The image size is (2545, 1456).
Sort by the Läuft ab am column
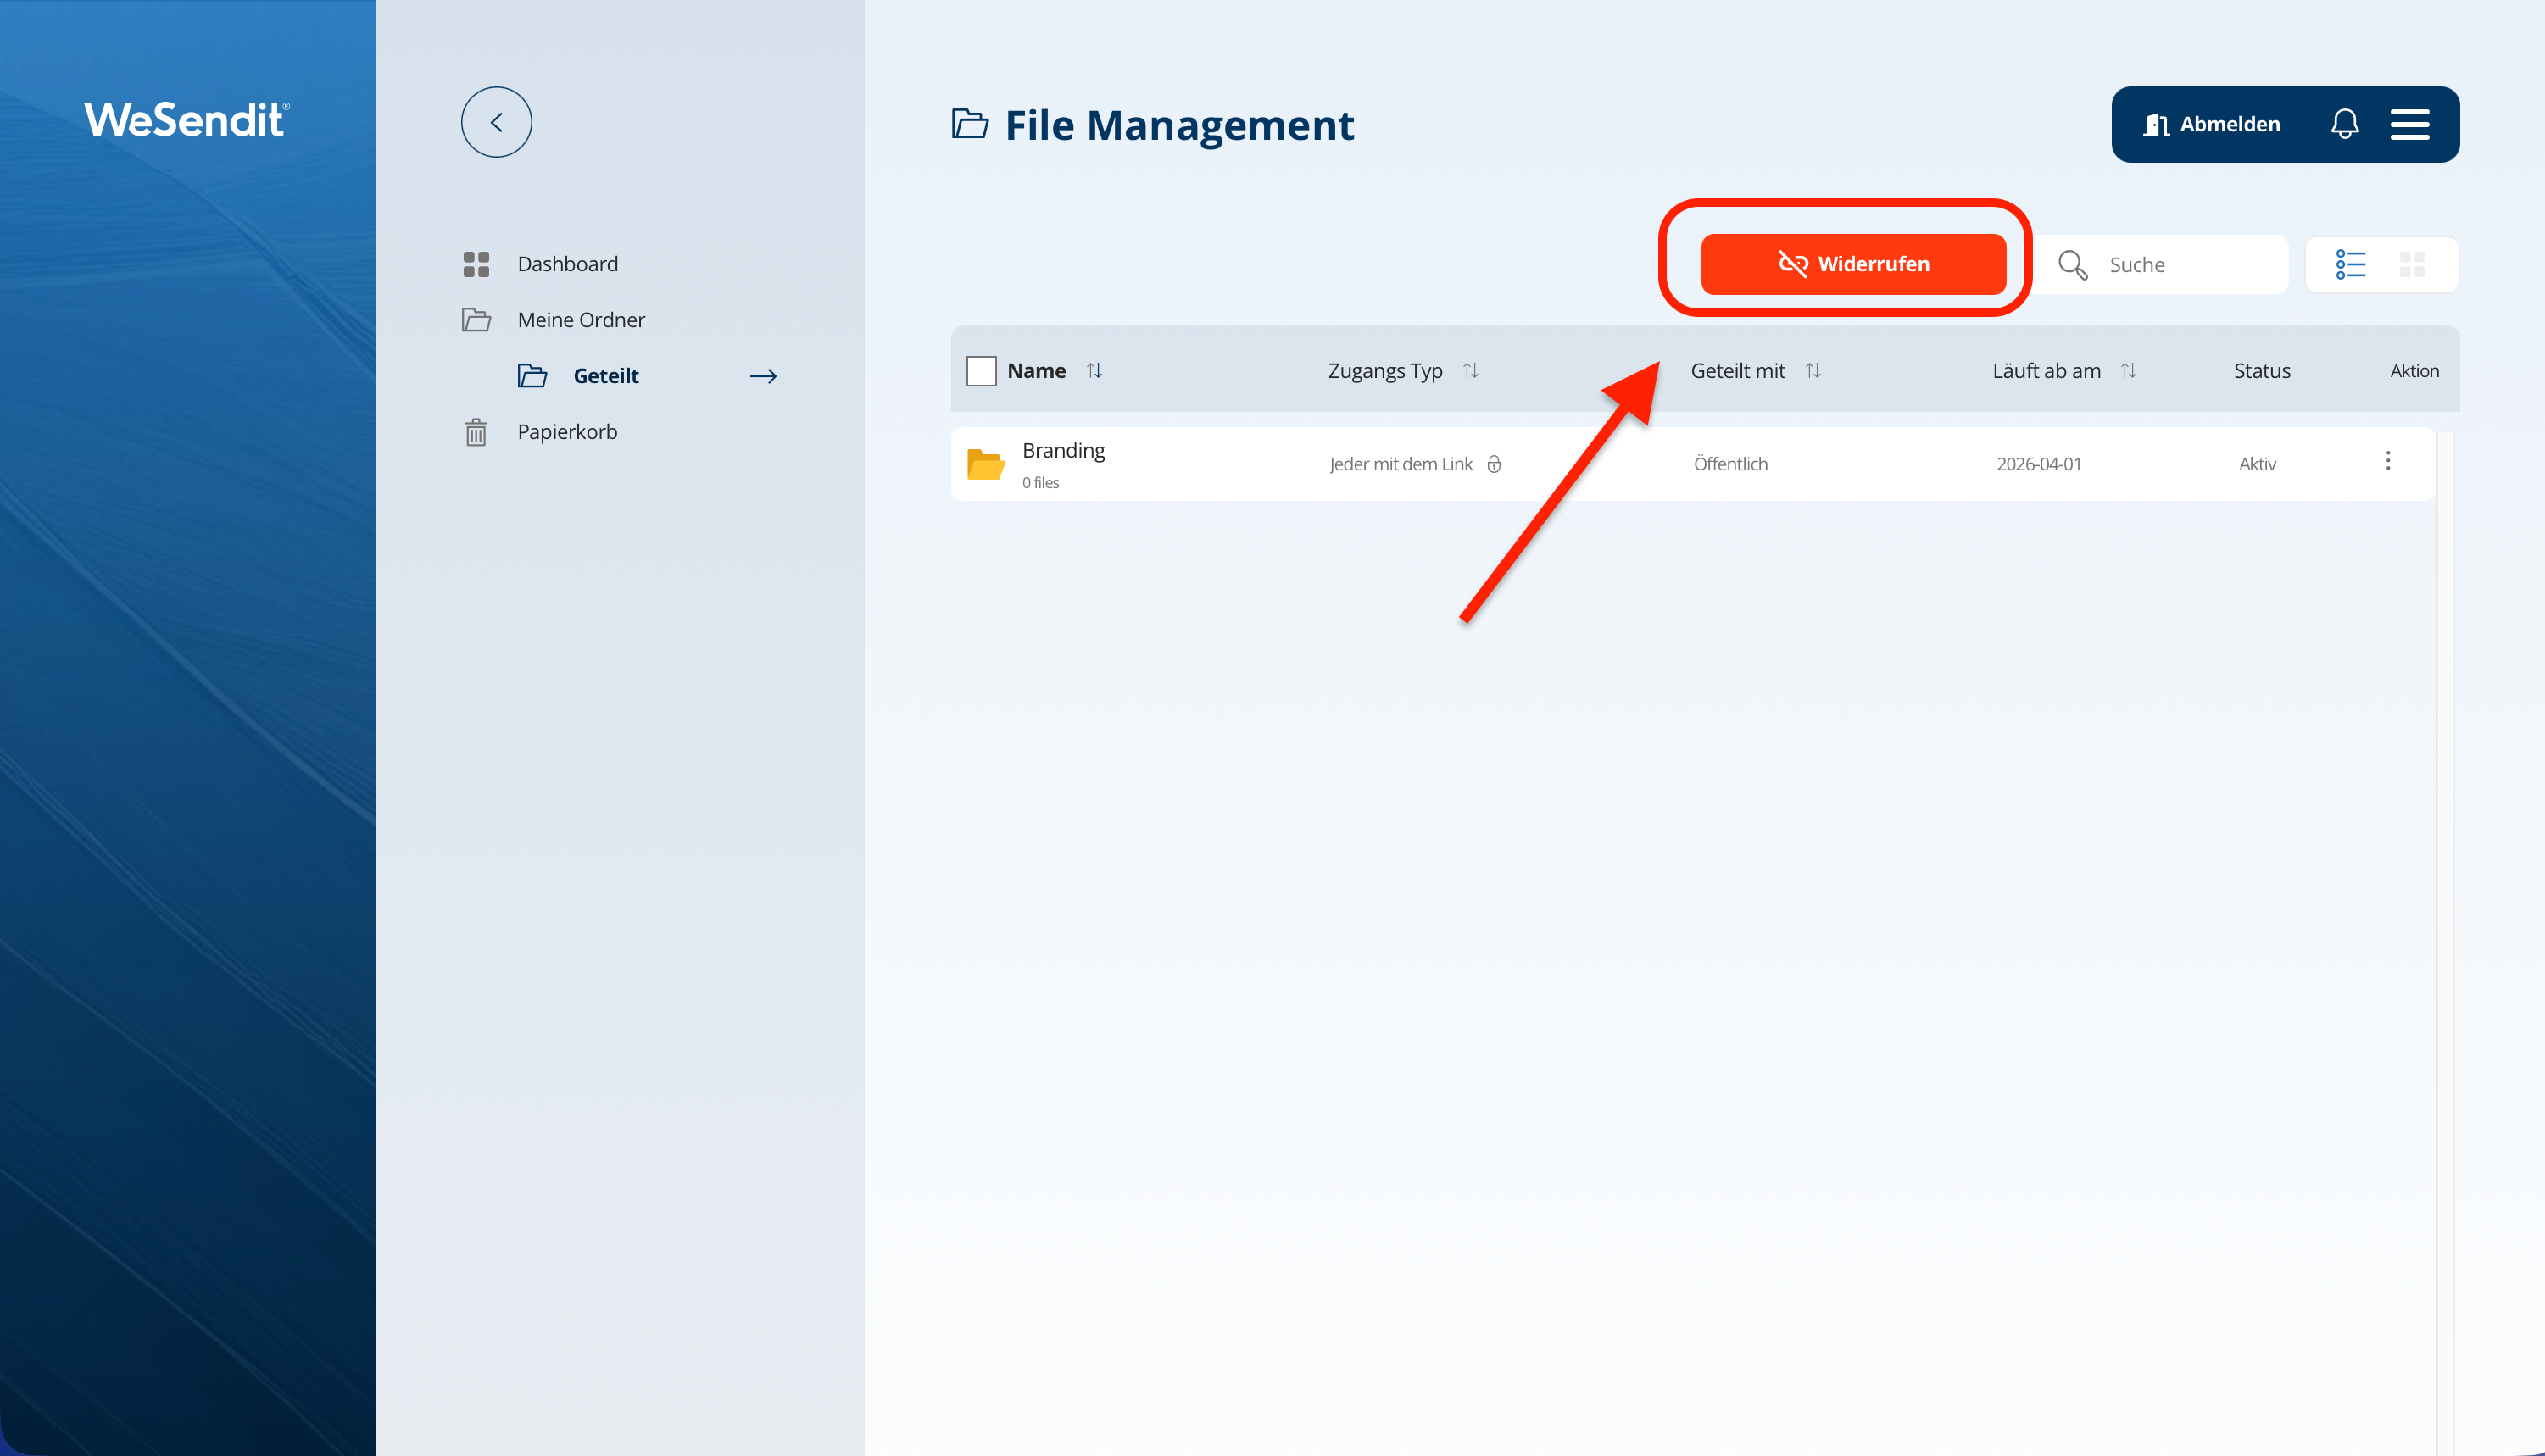[x=2128, y=371]
